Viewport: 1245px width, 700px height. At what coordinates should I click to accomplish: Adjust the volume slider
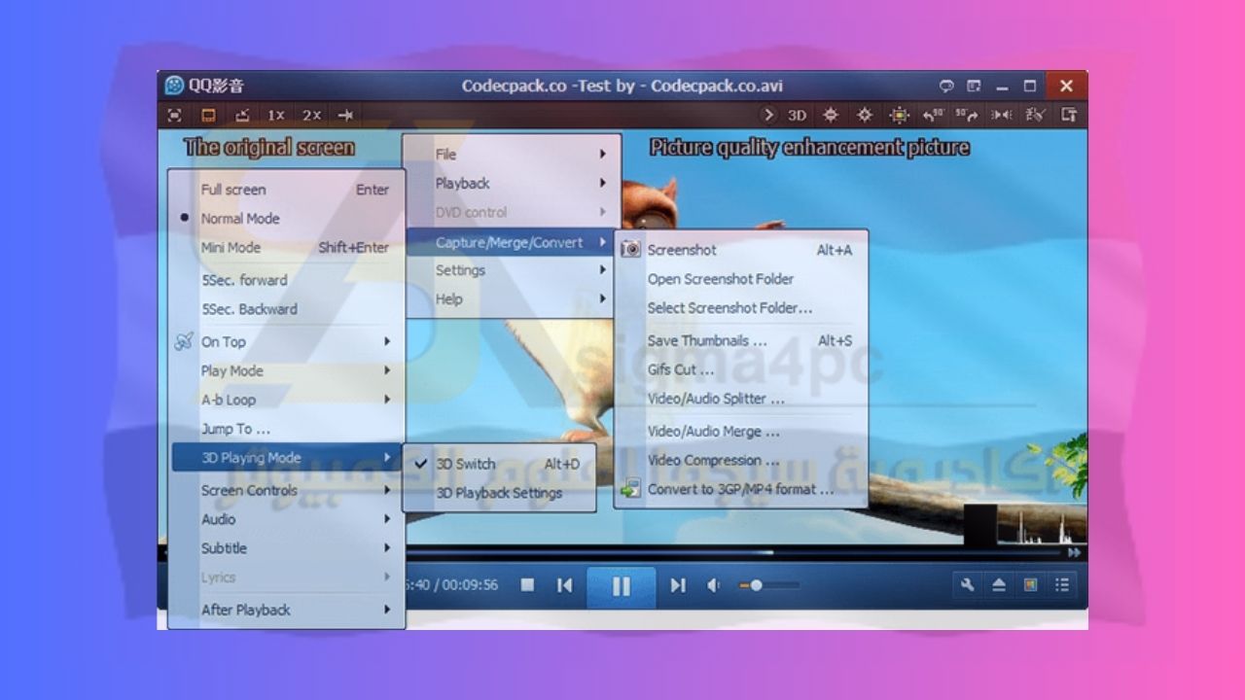point(769,585)
